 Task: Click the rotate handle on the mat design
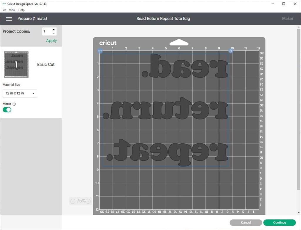coord(231,51)
